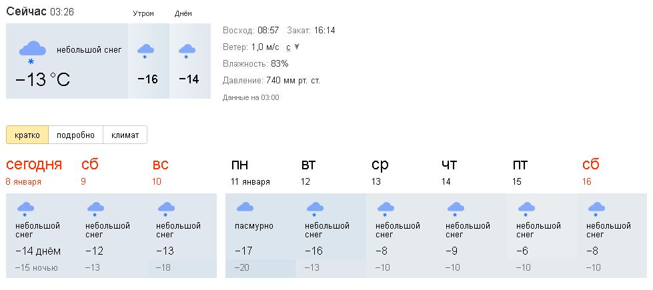Click the −17 temperature cell for Monday
Viewport: 653px width, 290px height.
[243, 251]
